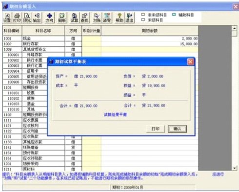The image size is (239, 192).
Task: Click the 清零 clear-to-zero icon
Action: pyautogui.click(x=107, y=18)
